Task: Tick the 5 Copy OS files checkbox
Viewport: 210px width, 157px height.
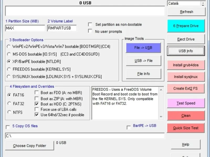Action: point(8,127)
